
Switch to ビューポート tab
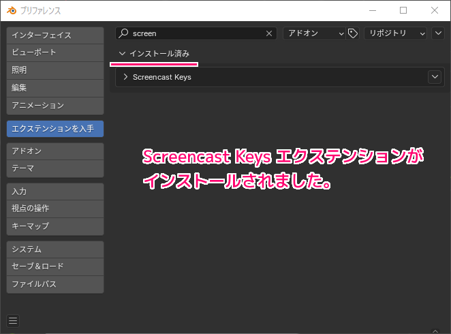pyautogui.click(x=55, y=52)
